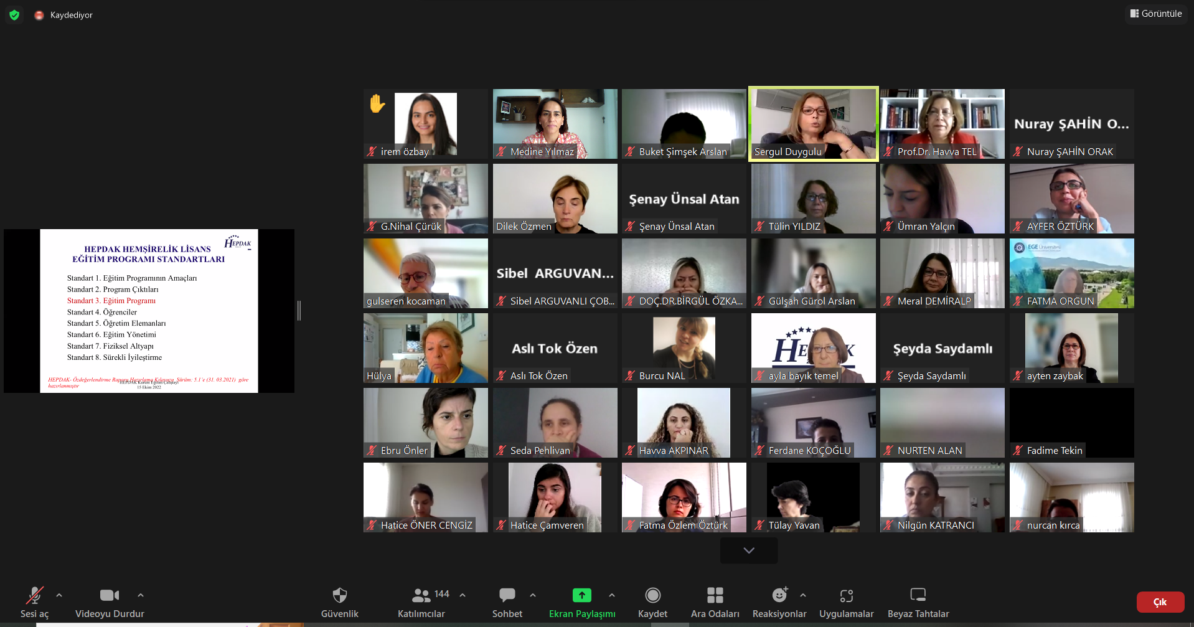Turn off camera with Videoyu Durdur

point(110,602)
